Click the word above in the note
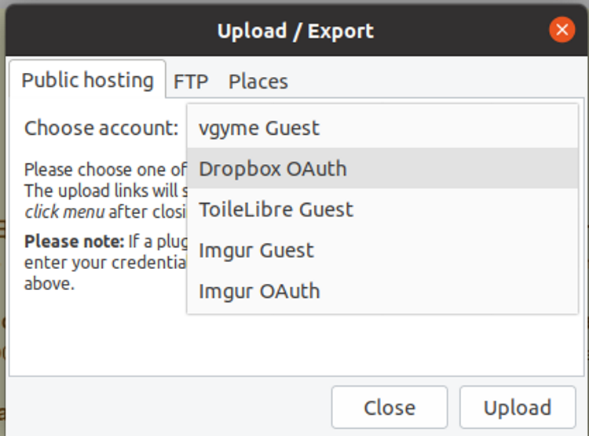Viewport: 589px width, 436px height. point(49,283)
